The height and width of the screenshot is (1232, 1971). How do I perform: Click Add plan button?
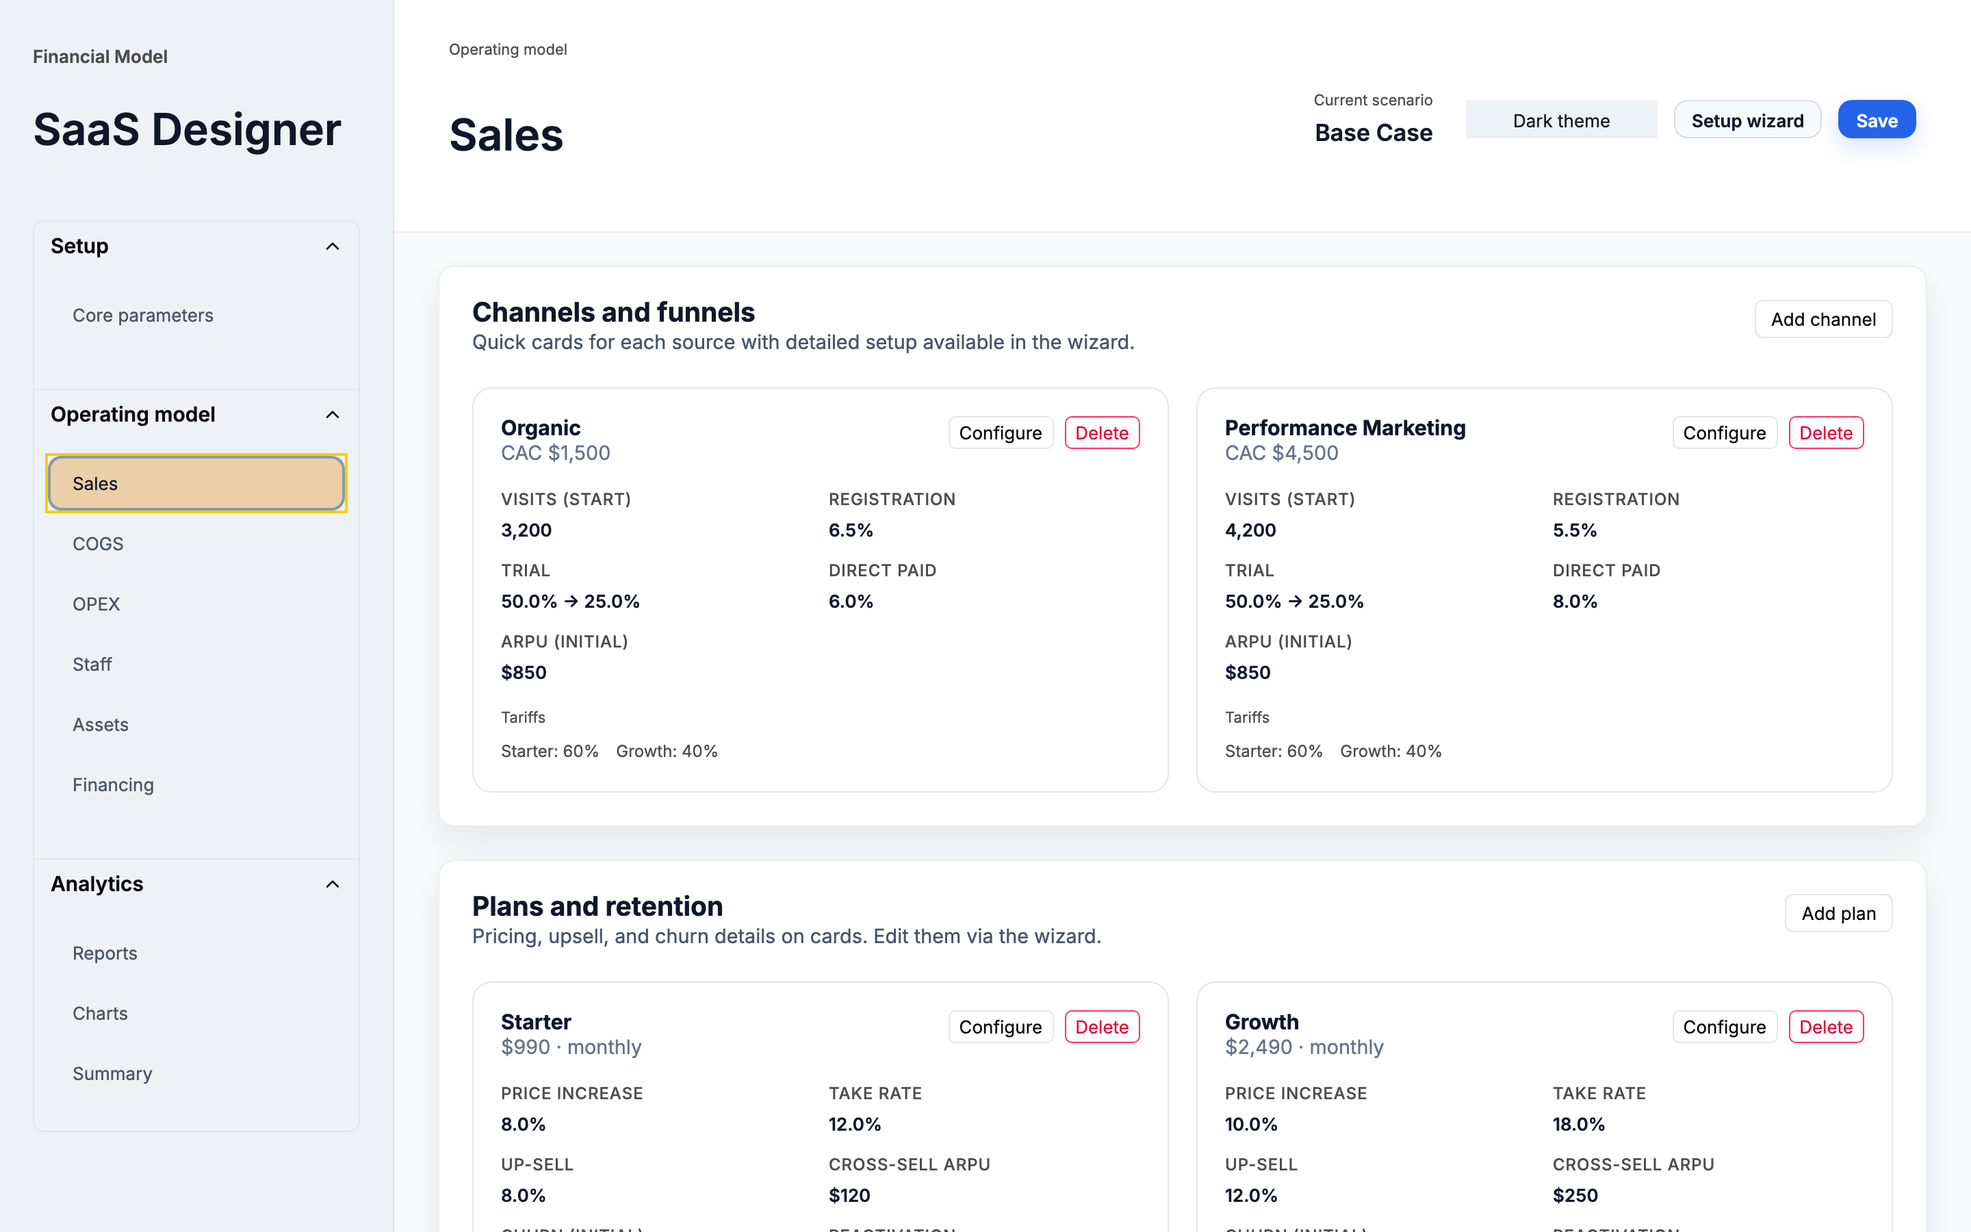click(1838, 914)
